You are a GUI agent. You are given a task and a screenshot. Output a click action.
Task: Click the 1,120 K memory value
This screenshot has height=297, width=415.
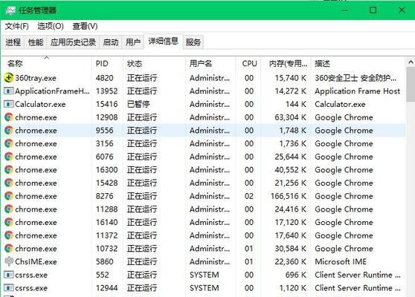pyautogui.click(x=293, y=288)
